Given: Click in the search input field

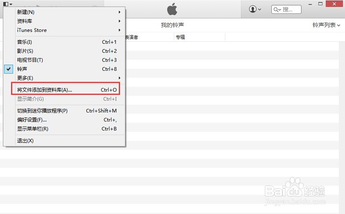Looking at the screenshot, I should [x=286, y=9].
